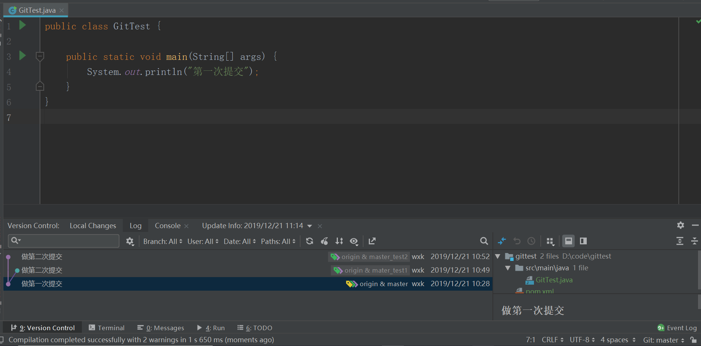Click the 7:1 cursor position indicator
Image resolution: width=701 pixels, height=346 pixels.
[x=531, y=340]
